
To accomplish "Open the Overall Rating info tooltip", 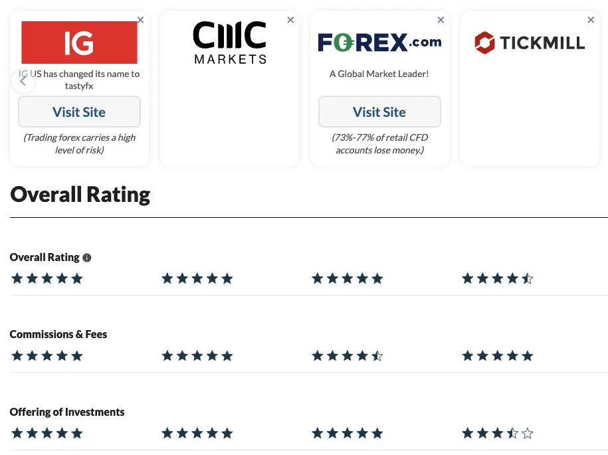I will pos(87,257).
